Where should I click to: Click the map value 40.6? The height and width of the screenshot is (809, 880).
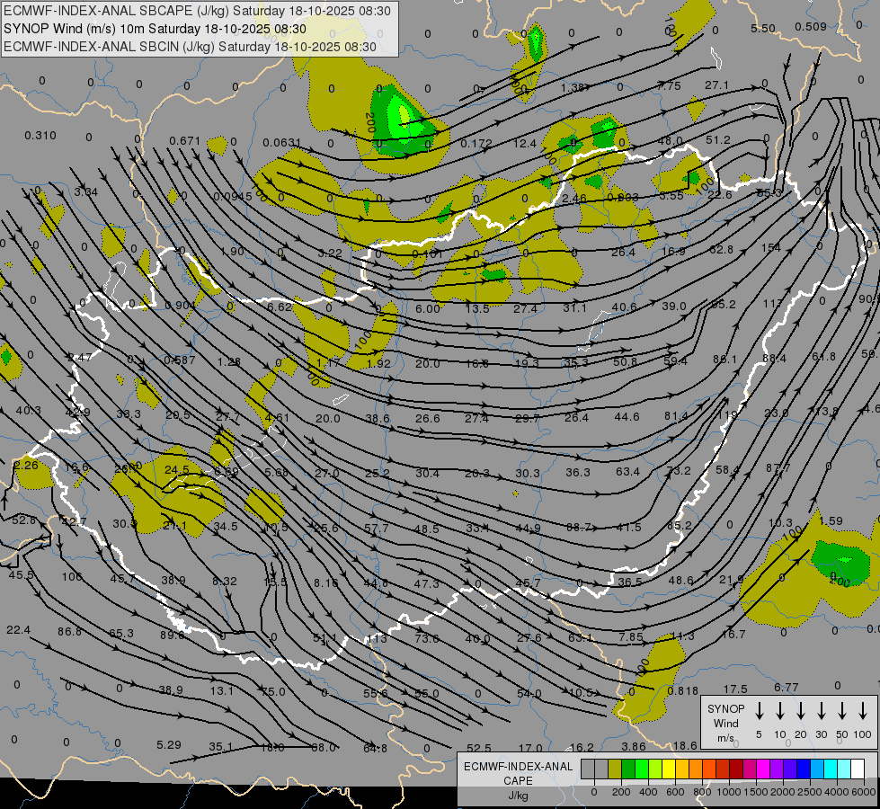624,307
